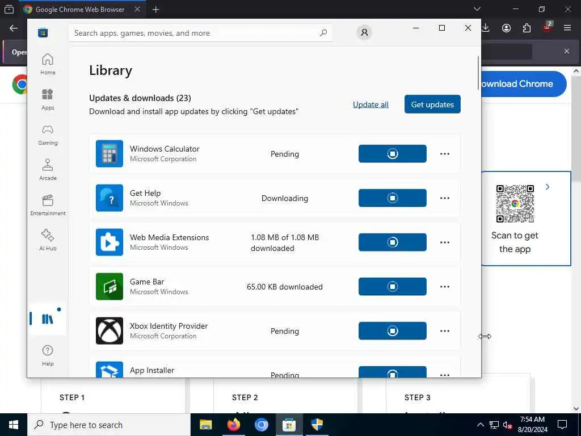Open more options for Web Media Extensions
Screen dimensions: 581x436
click(445, 242)
